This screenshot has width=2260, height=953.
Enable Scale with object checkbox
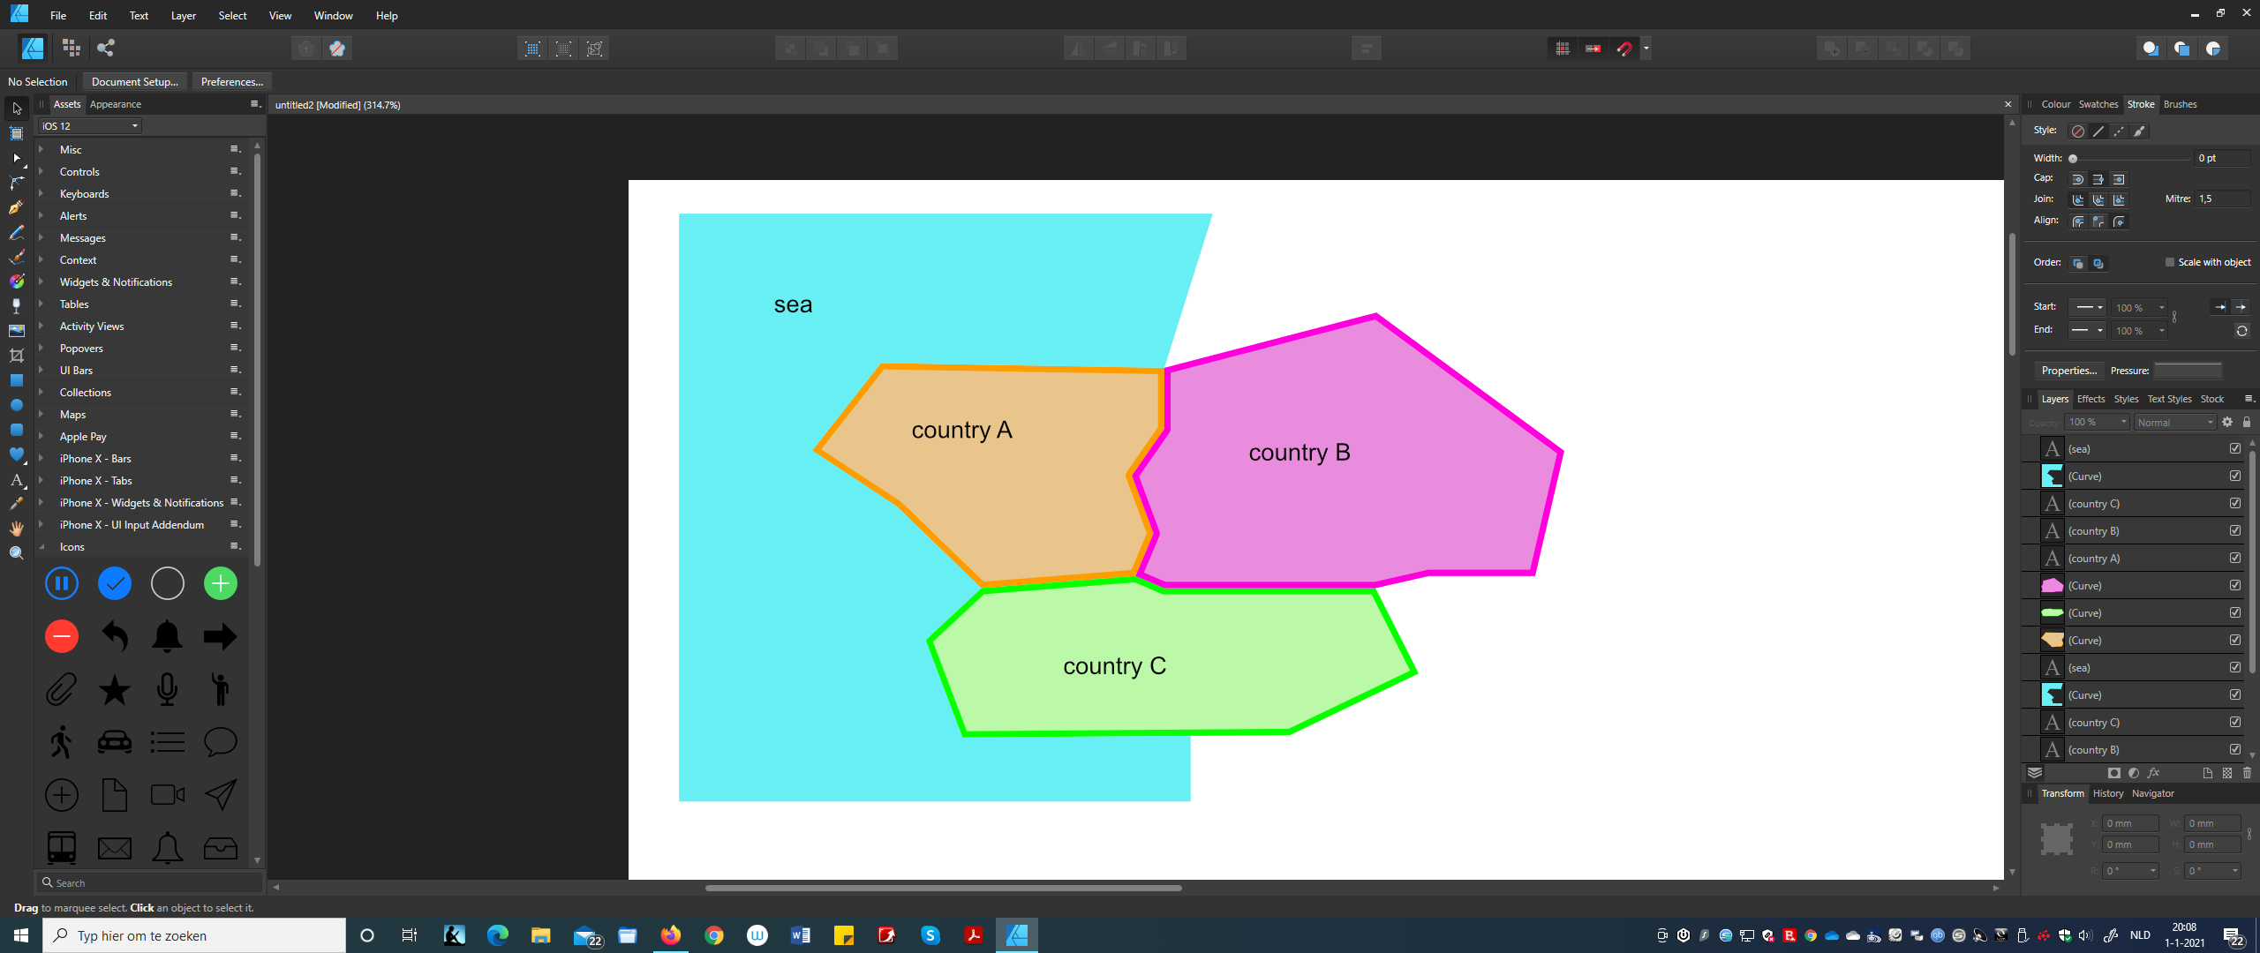tap(2169, 262)
